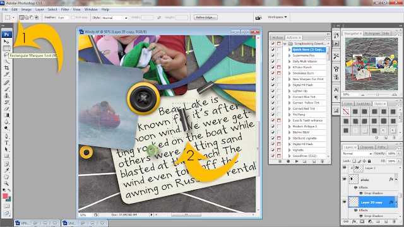Select the Eyedropper tool
Viewport: 404px width, 227px height.
(7, 170)
